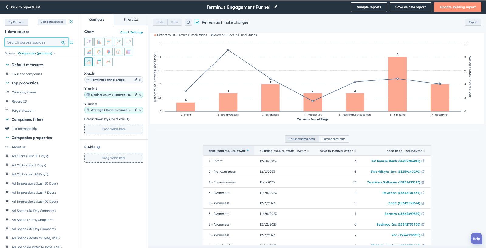The height and width of the screenshot is (248, 486).
Task: Remove the Y-axis 1 Distinct count field
Action: [140, 95]
